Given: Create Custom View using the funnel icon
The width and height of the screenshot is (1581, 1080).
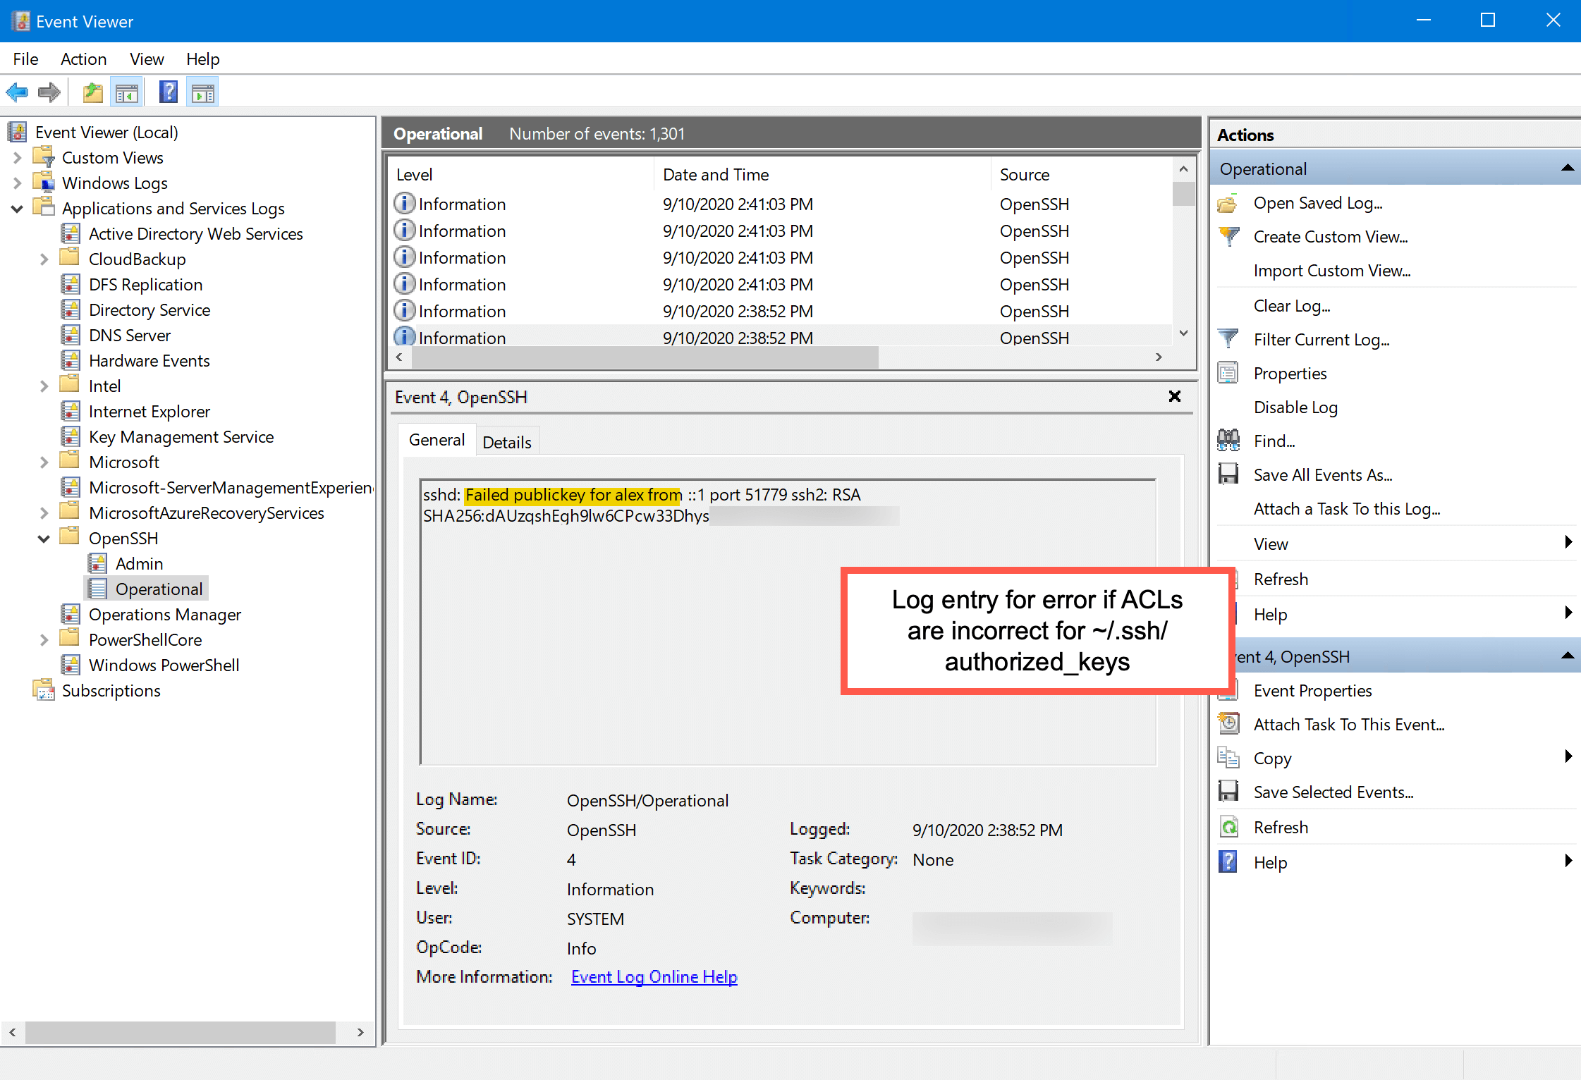Looking at the screenshot, I should point(1230,237).
